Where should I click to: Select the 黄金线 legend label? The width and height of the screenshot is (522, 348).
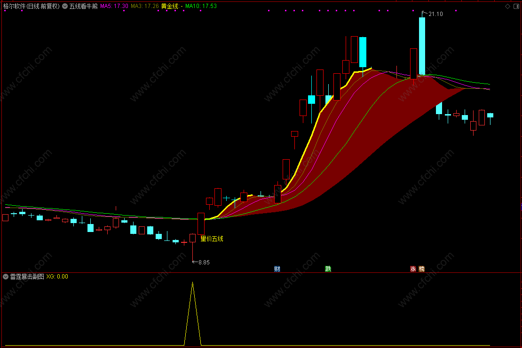[172, 6]
